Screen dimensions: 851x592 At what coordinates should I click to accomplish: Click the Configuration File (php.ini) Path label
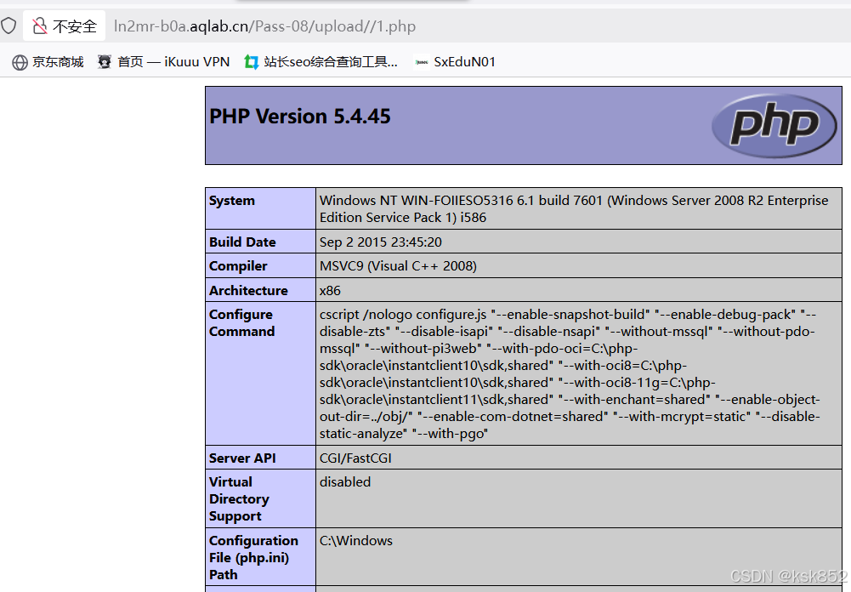click(253, 557)
